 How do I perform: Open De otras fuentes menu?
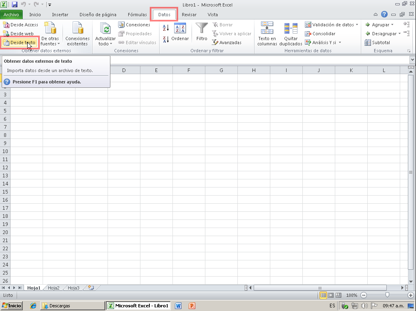[50, 34]
